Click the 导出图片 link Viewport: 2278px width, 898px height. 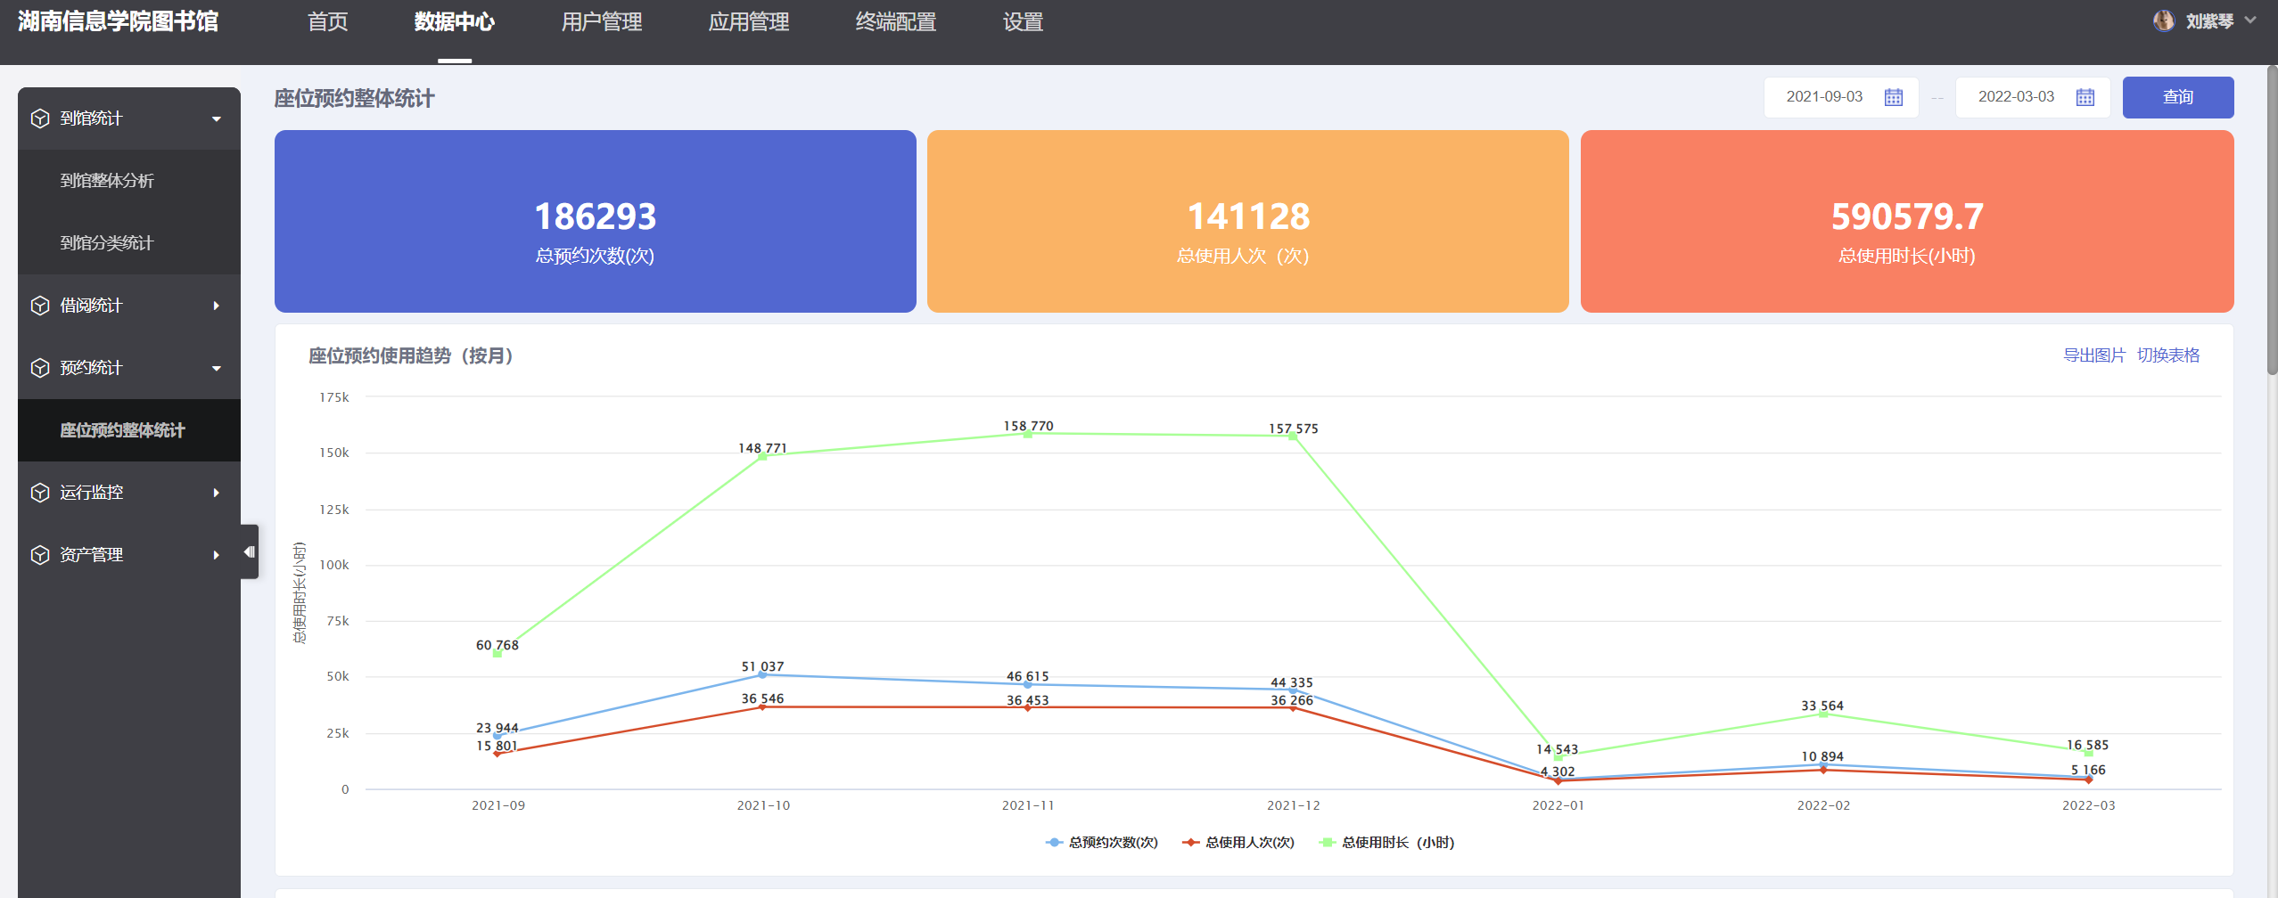[2094, 355]
